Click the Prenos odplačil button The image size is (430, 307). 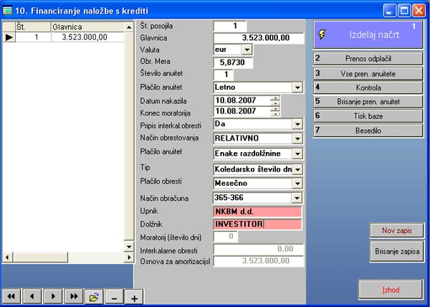click(x=368, y=58)
